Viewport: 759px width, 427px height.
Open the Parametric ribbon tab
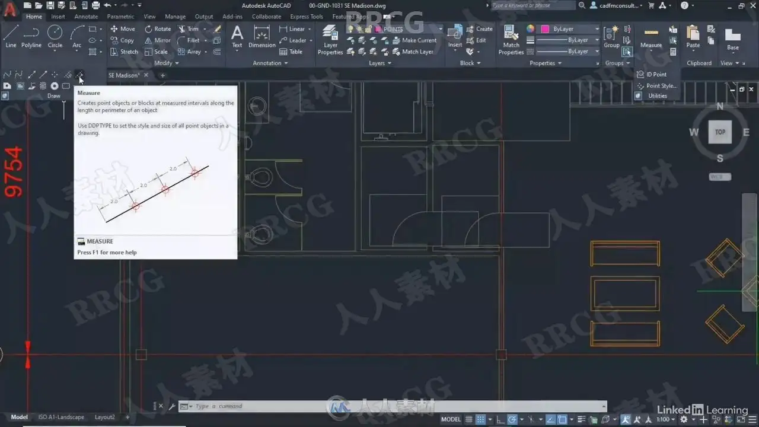(120, 17)
